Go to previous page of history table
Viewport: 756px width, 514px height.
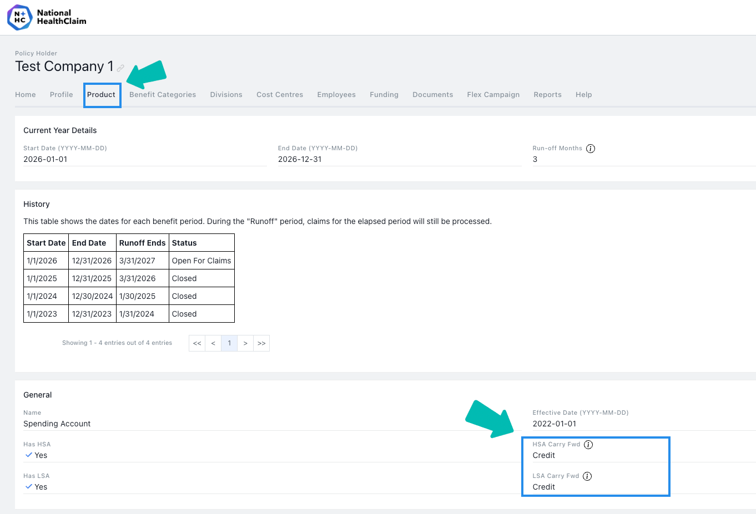point(213,343)
